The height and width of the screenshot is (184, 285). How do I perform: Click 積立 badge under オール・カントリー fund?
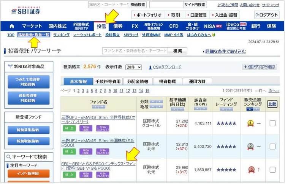click(69, 128)
